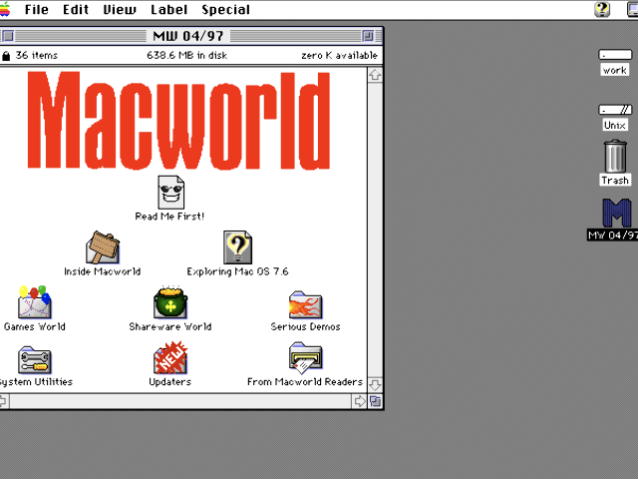Click the "Shareware World" label text
Viewport: 638px width, 479px height.
point(170,326)
